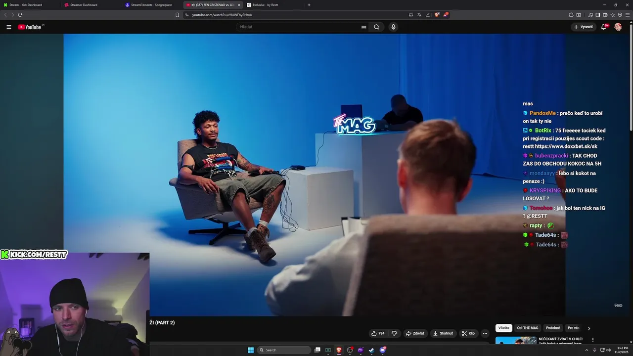
Task: Click the Zdieľať share button
Action: tap(415, 333)
